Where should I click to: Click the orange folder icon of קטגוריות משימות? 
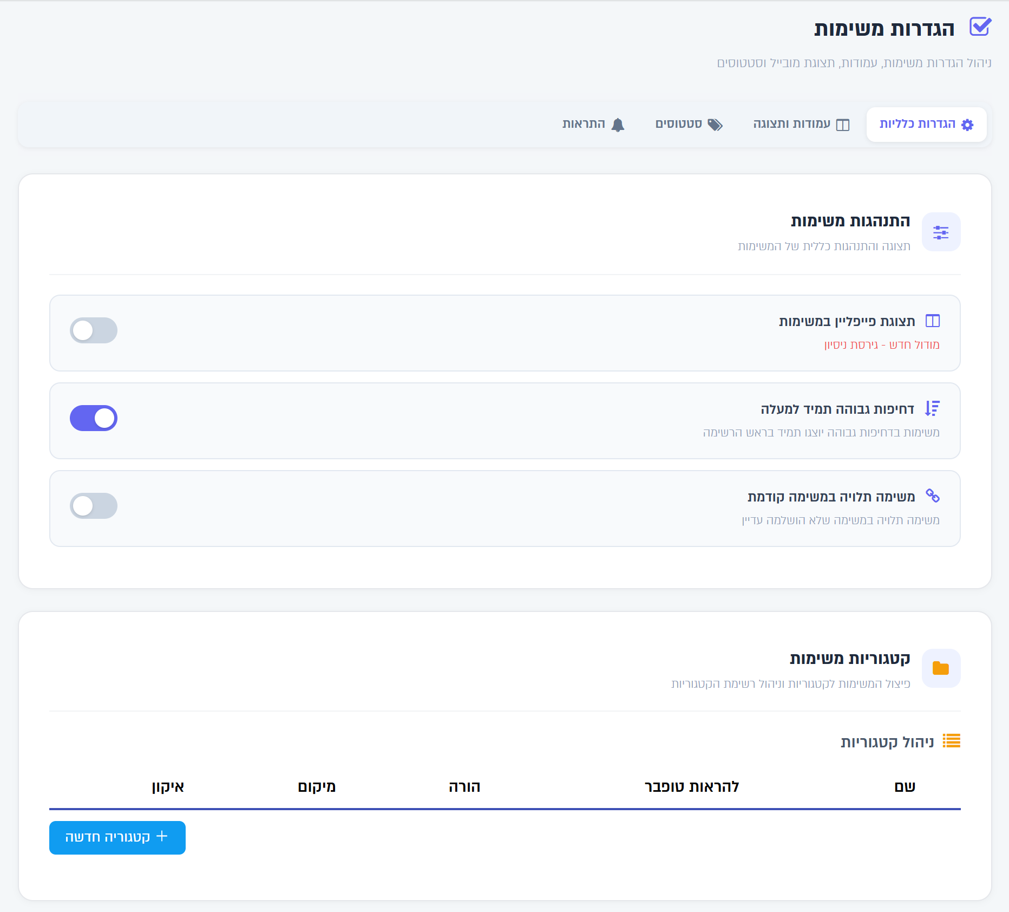[x=941, y=668]
